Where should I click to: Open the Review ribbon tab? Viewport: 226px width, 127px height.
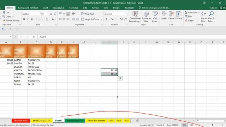[x=95, y=8]
